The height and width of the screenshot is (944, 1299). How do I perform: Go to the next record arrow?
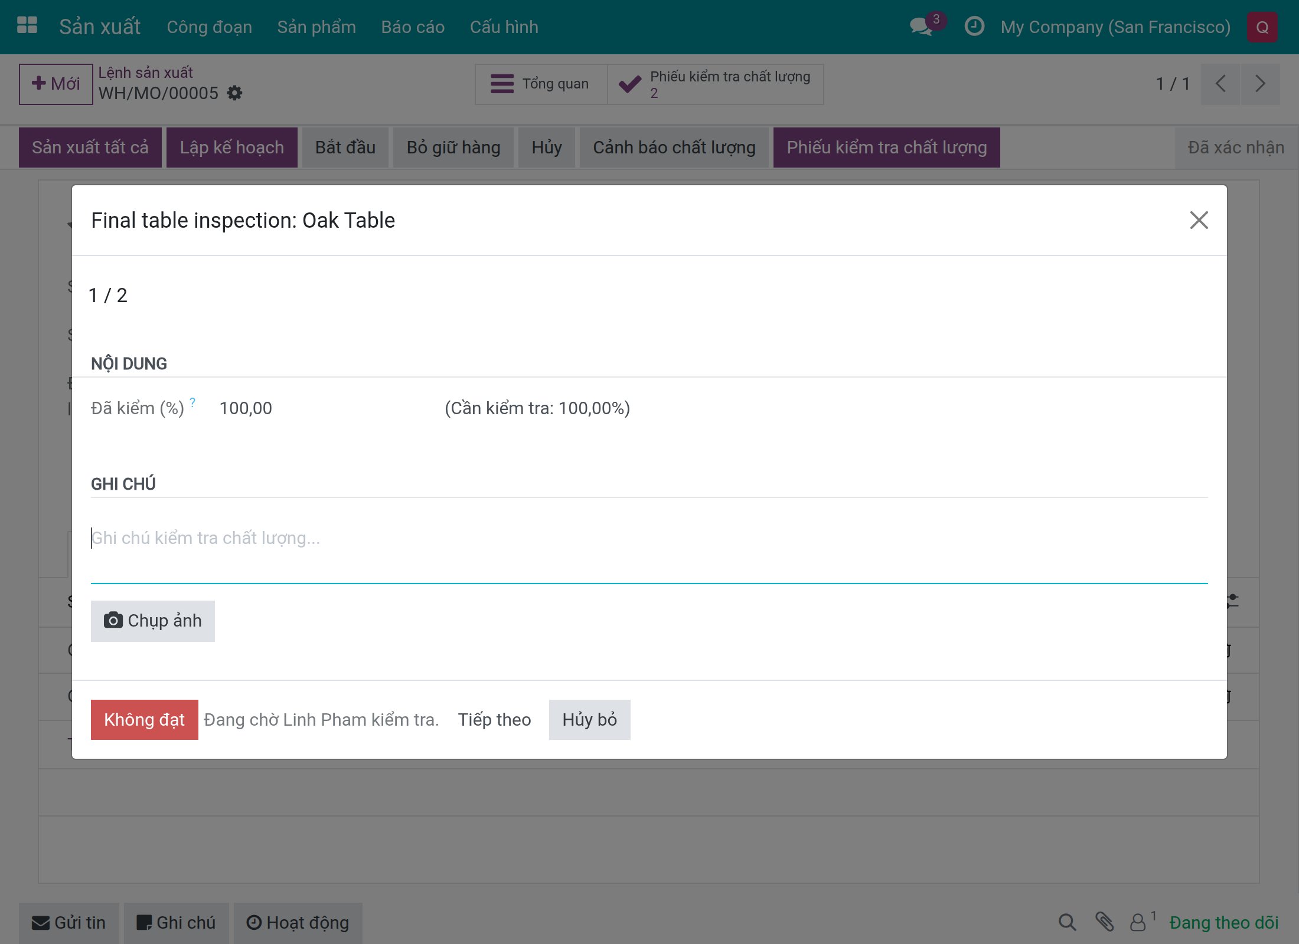pyautogui.click(x=1260, y=84)
